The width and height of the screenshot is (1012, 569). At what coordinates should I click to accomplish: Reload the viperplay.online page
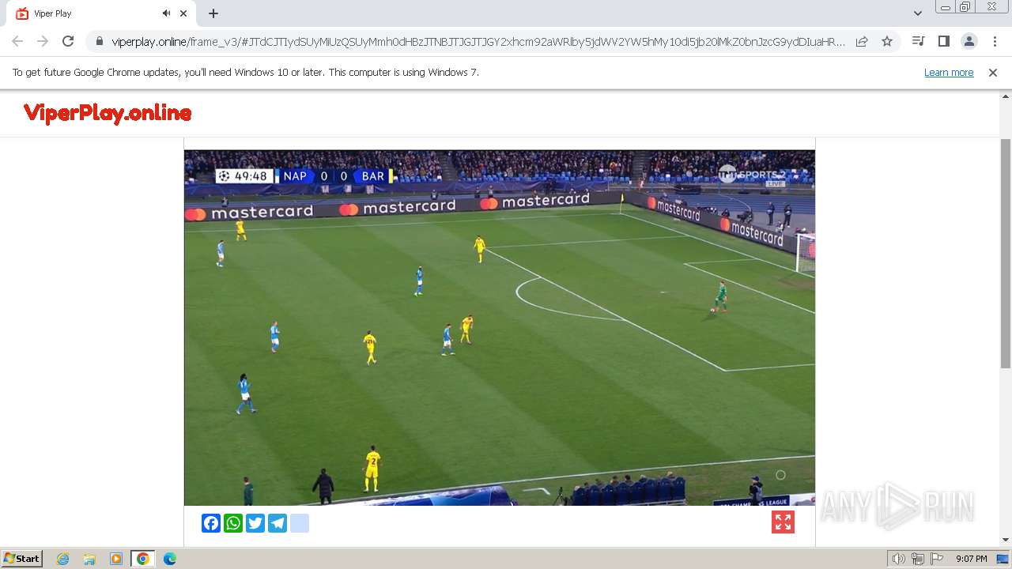pos(68,41)
